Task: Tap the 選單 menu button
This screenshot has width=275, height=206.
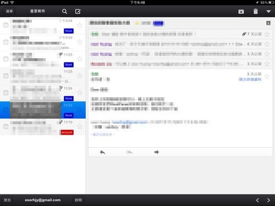Action: (x=9, y=11)
